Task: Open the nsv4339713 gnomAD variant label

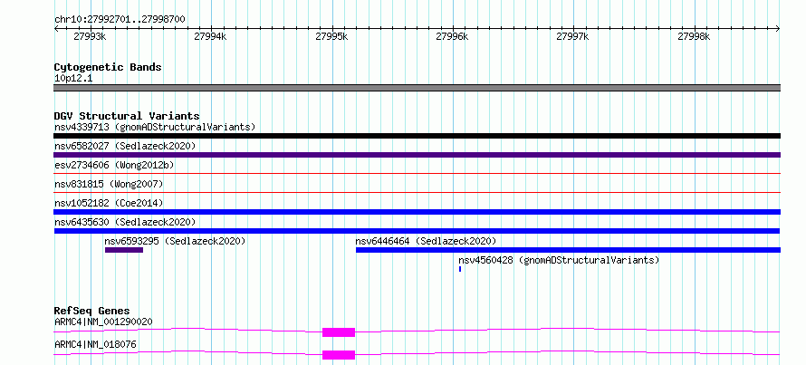Action: coord(155,127)
